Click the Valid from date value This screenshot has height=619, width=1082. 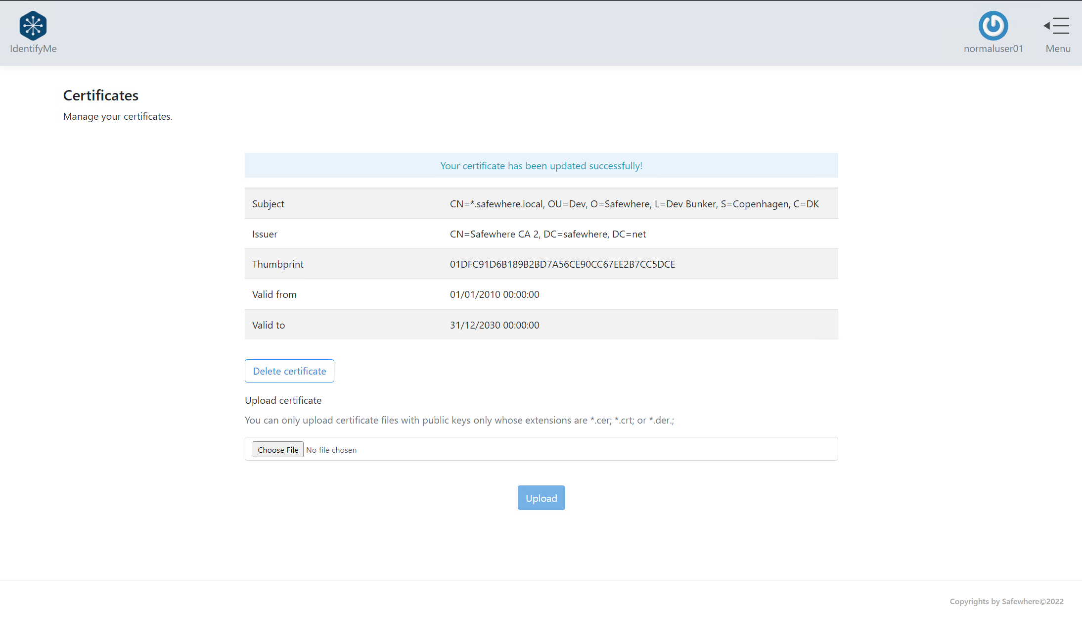[495, 294]
